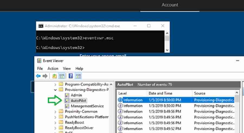Expand the Proximity-Common node
244x133 pixels.
(x=55, y=112)
